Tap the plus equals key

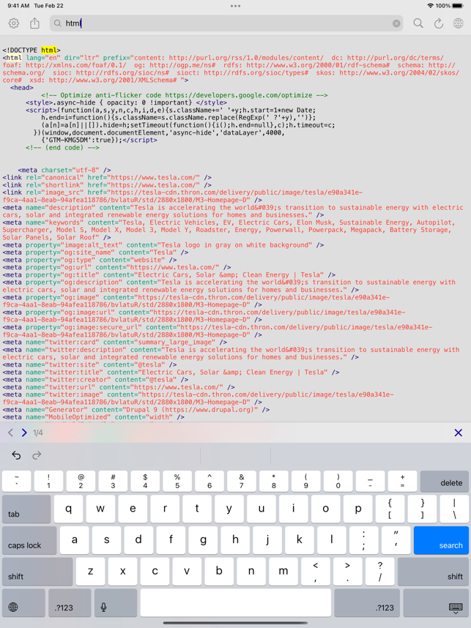(402, 481)
